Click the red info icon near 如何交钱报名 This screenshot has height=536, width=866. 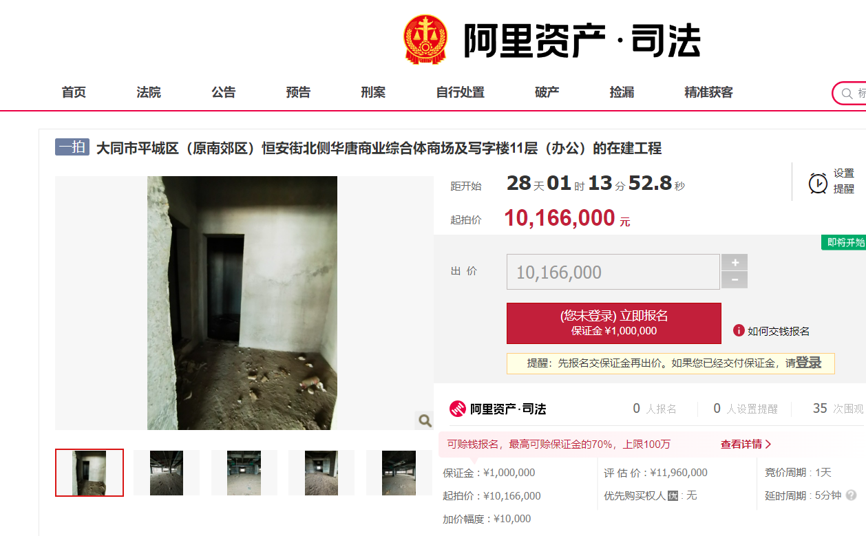739,331
